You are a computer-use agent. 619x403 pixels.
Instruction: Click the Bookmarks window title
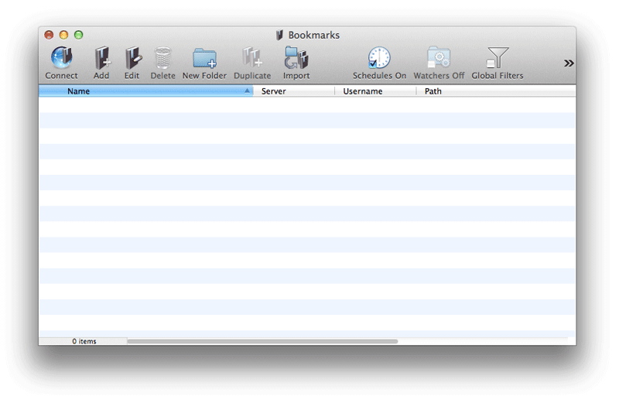pyautogui.click(x=313, y=35)
